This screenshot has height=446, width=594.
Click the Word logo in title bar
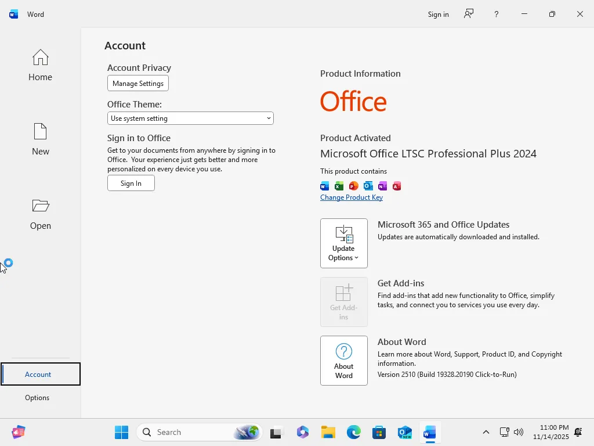[14, 15]
